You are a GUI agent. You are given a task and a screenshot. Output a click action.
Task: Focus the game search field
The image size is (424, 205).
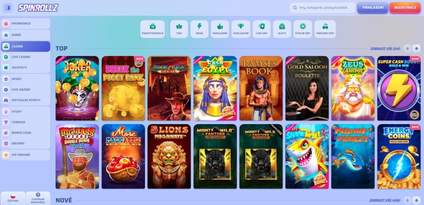click(x=322, y=8)
